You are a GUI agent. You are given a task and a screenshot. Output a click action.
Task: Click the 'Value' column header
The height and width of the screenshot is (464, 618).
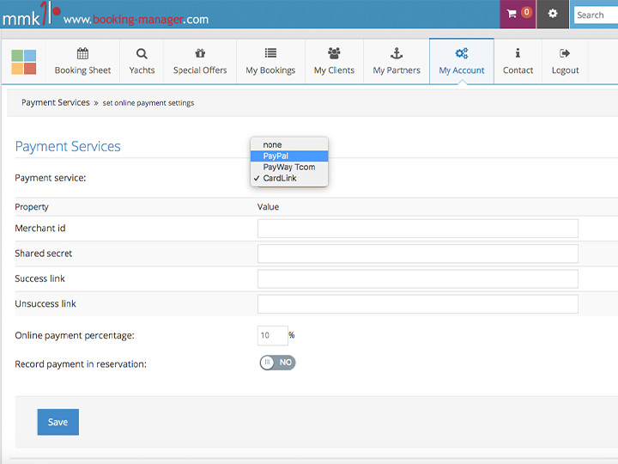click(268, 207)
